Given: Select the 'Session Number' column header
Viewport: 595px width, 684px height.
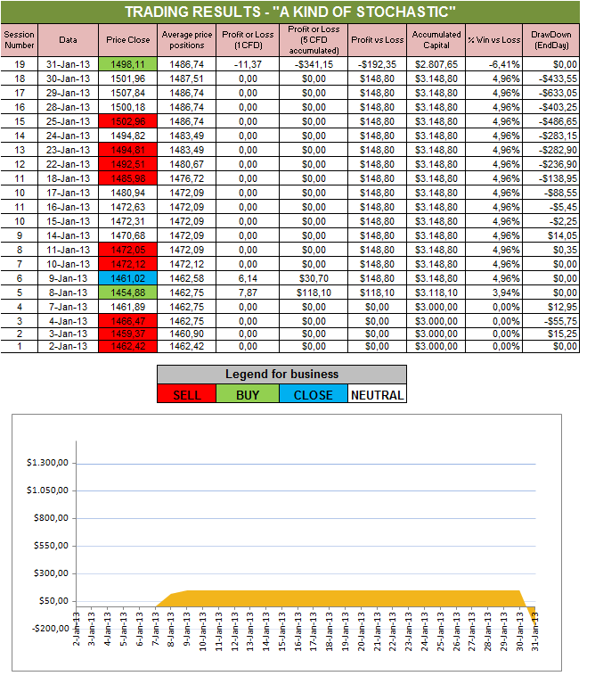Looking at the screenshot, I should click(x=20, y=40).
